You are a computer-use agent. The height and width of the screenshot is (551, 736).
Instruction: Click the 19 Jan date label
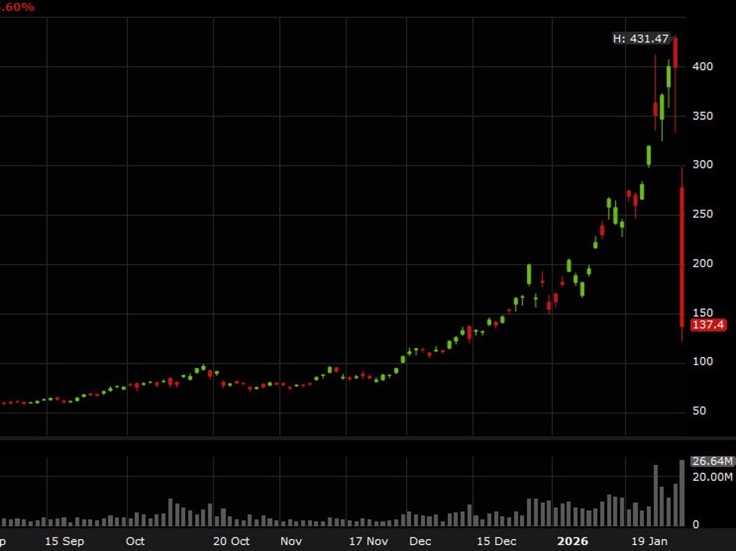(649, 541)
